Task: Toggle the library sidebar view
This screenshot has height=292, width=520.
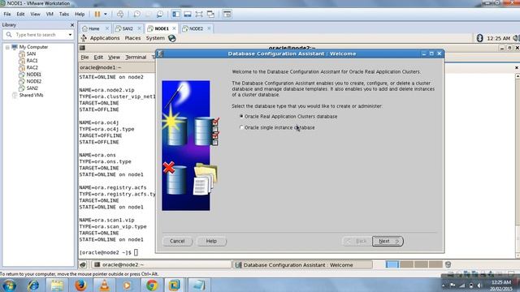Action: click(175, 15)
